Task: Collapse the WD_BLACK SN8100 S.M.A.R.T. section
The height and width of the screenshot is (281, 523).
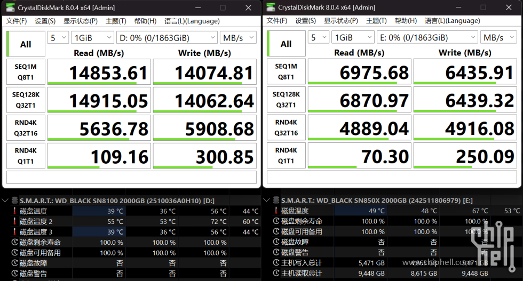Action: [5, 200]
